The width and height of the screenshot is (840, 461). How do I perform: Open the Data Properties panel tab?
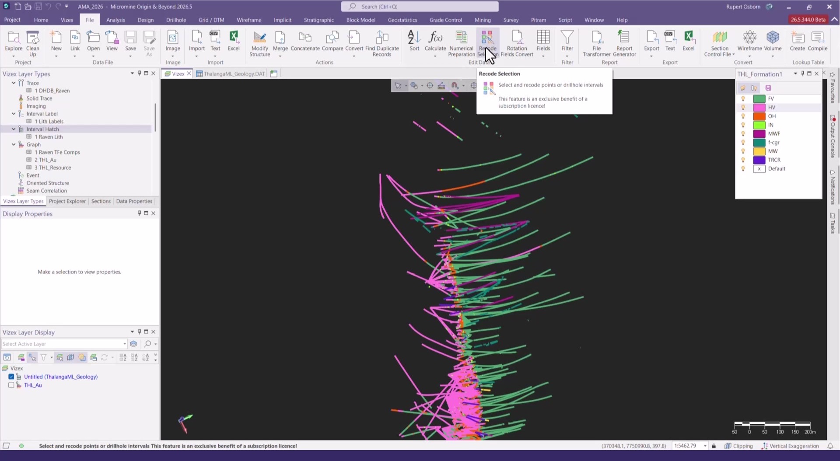(134, 201)
